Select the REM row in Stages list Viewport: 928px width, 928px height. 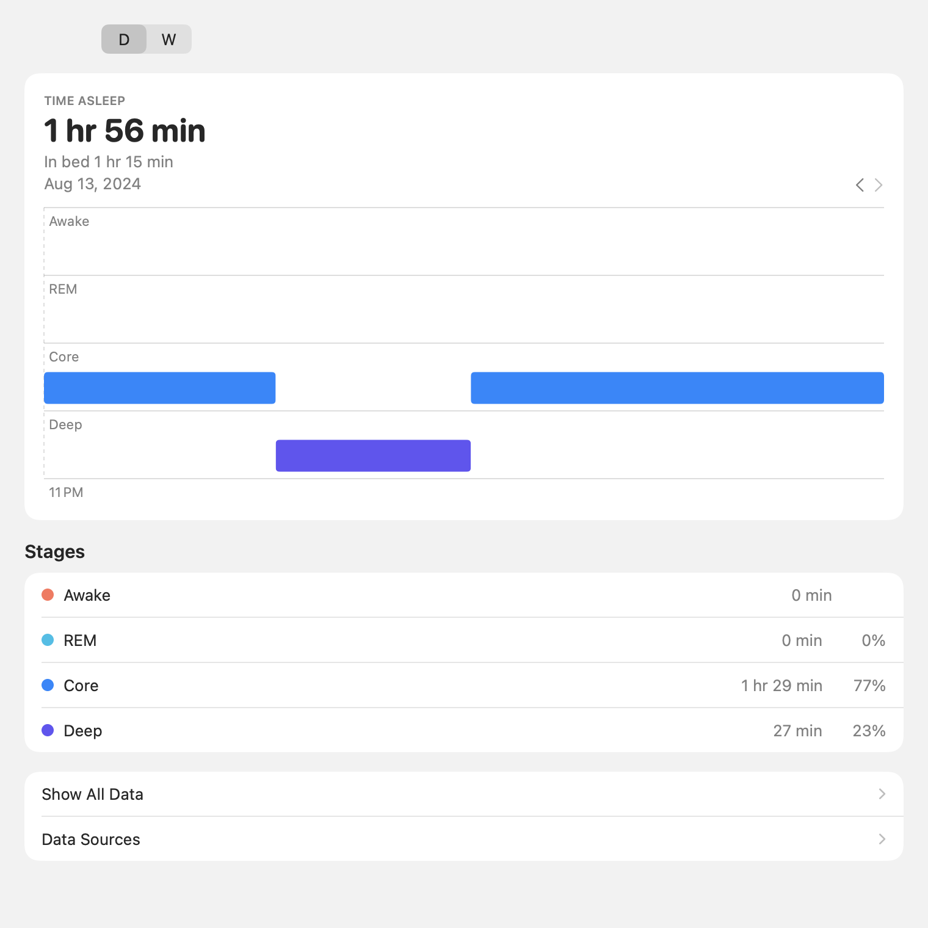tap(464, 640)
